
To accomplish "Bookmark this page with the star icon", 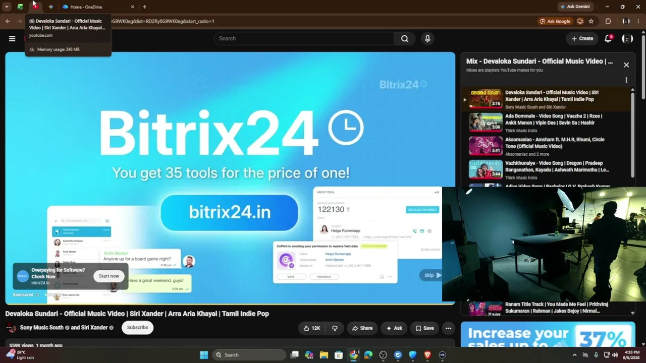I will click(x=591, y=21).
